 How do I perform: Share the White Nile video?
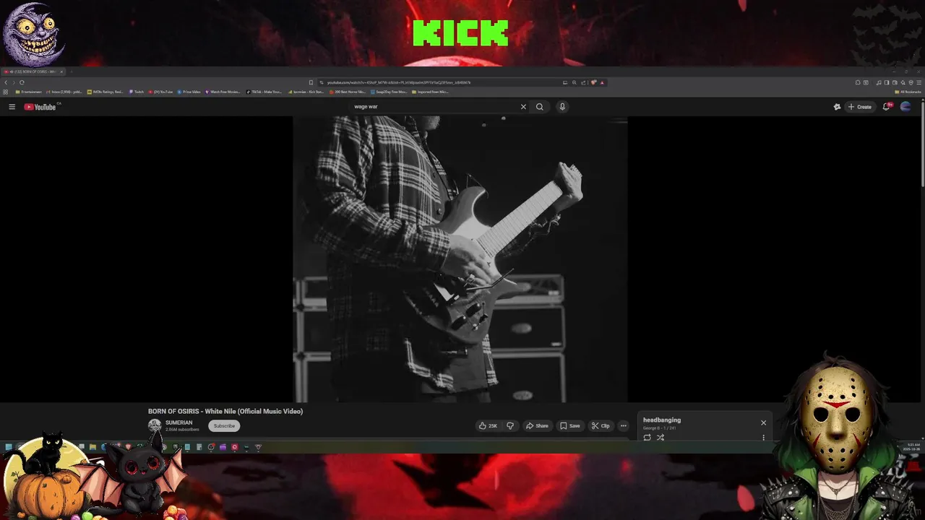537,426
